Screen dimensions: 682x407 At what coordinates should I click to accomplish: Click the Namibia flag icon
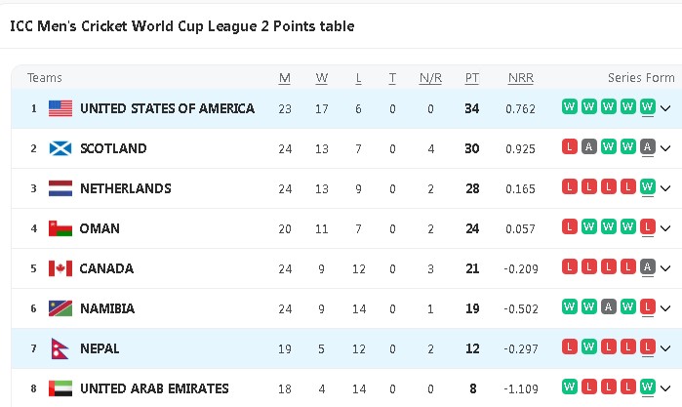60,308
